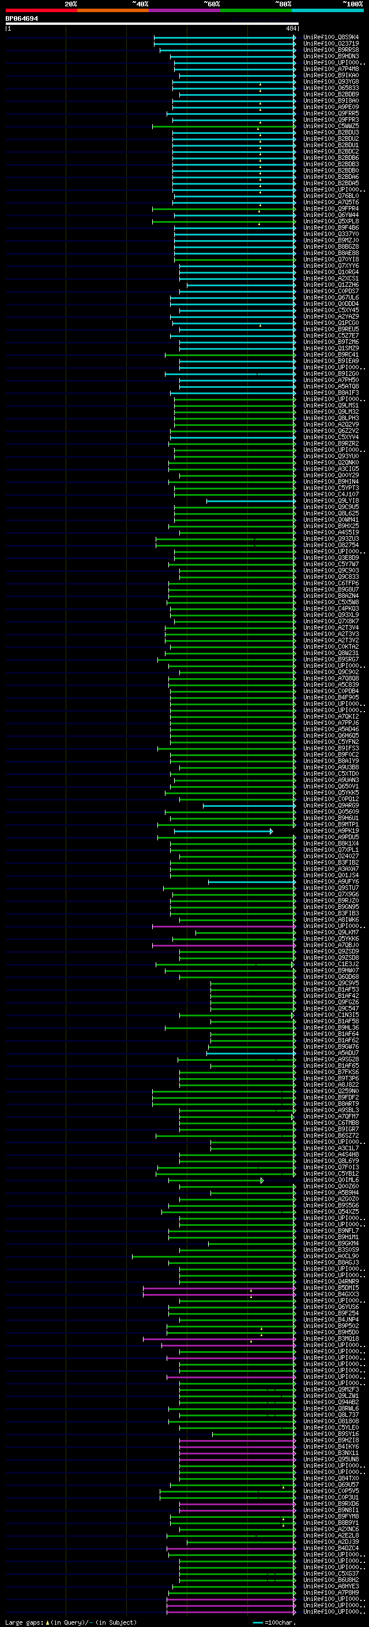
Task: Select the UniRef100_B2BDU3 label
Action: tap(330, 133)
